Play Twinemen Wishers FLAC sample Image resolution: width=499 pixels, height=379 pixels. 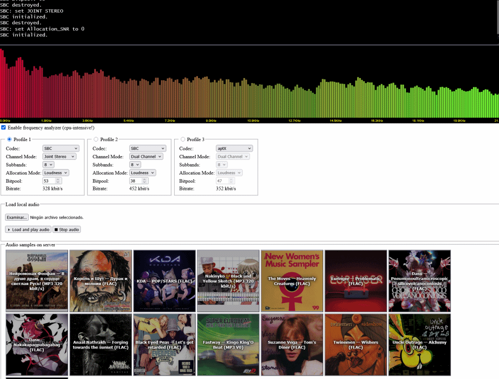(356, 345)
